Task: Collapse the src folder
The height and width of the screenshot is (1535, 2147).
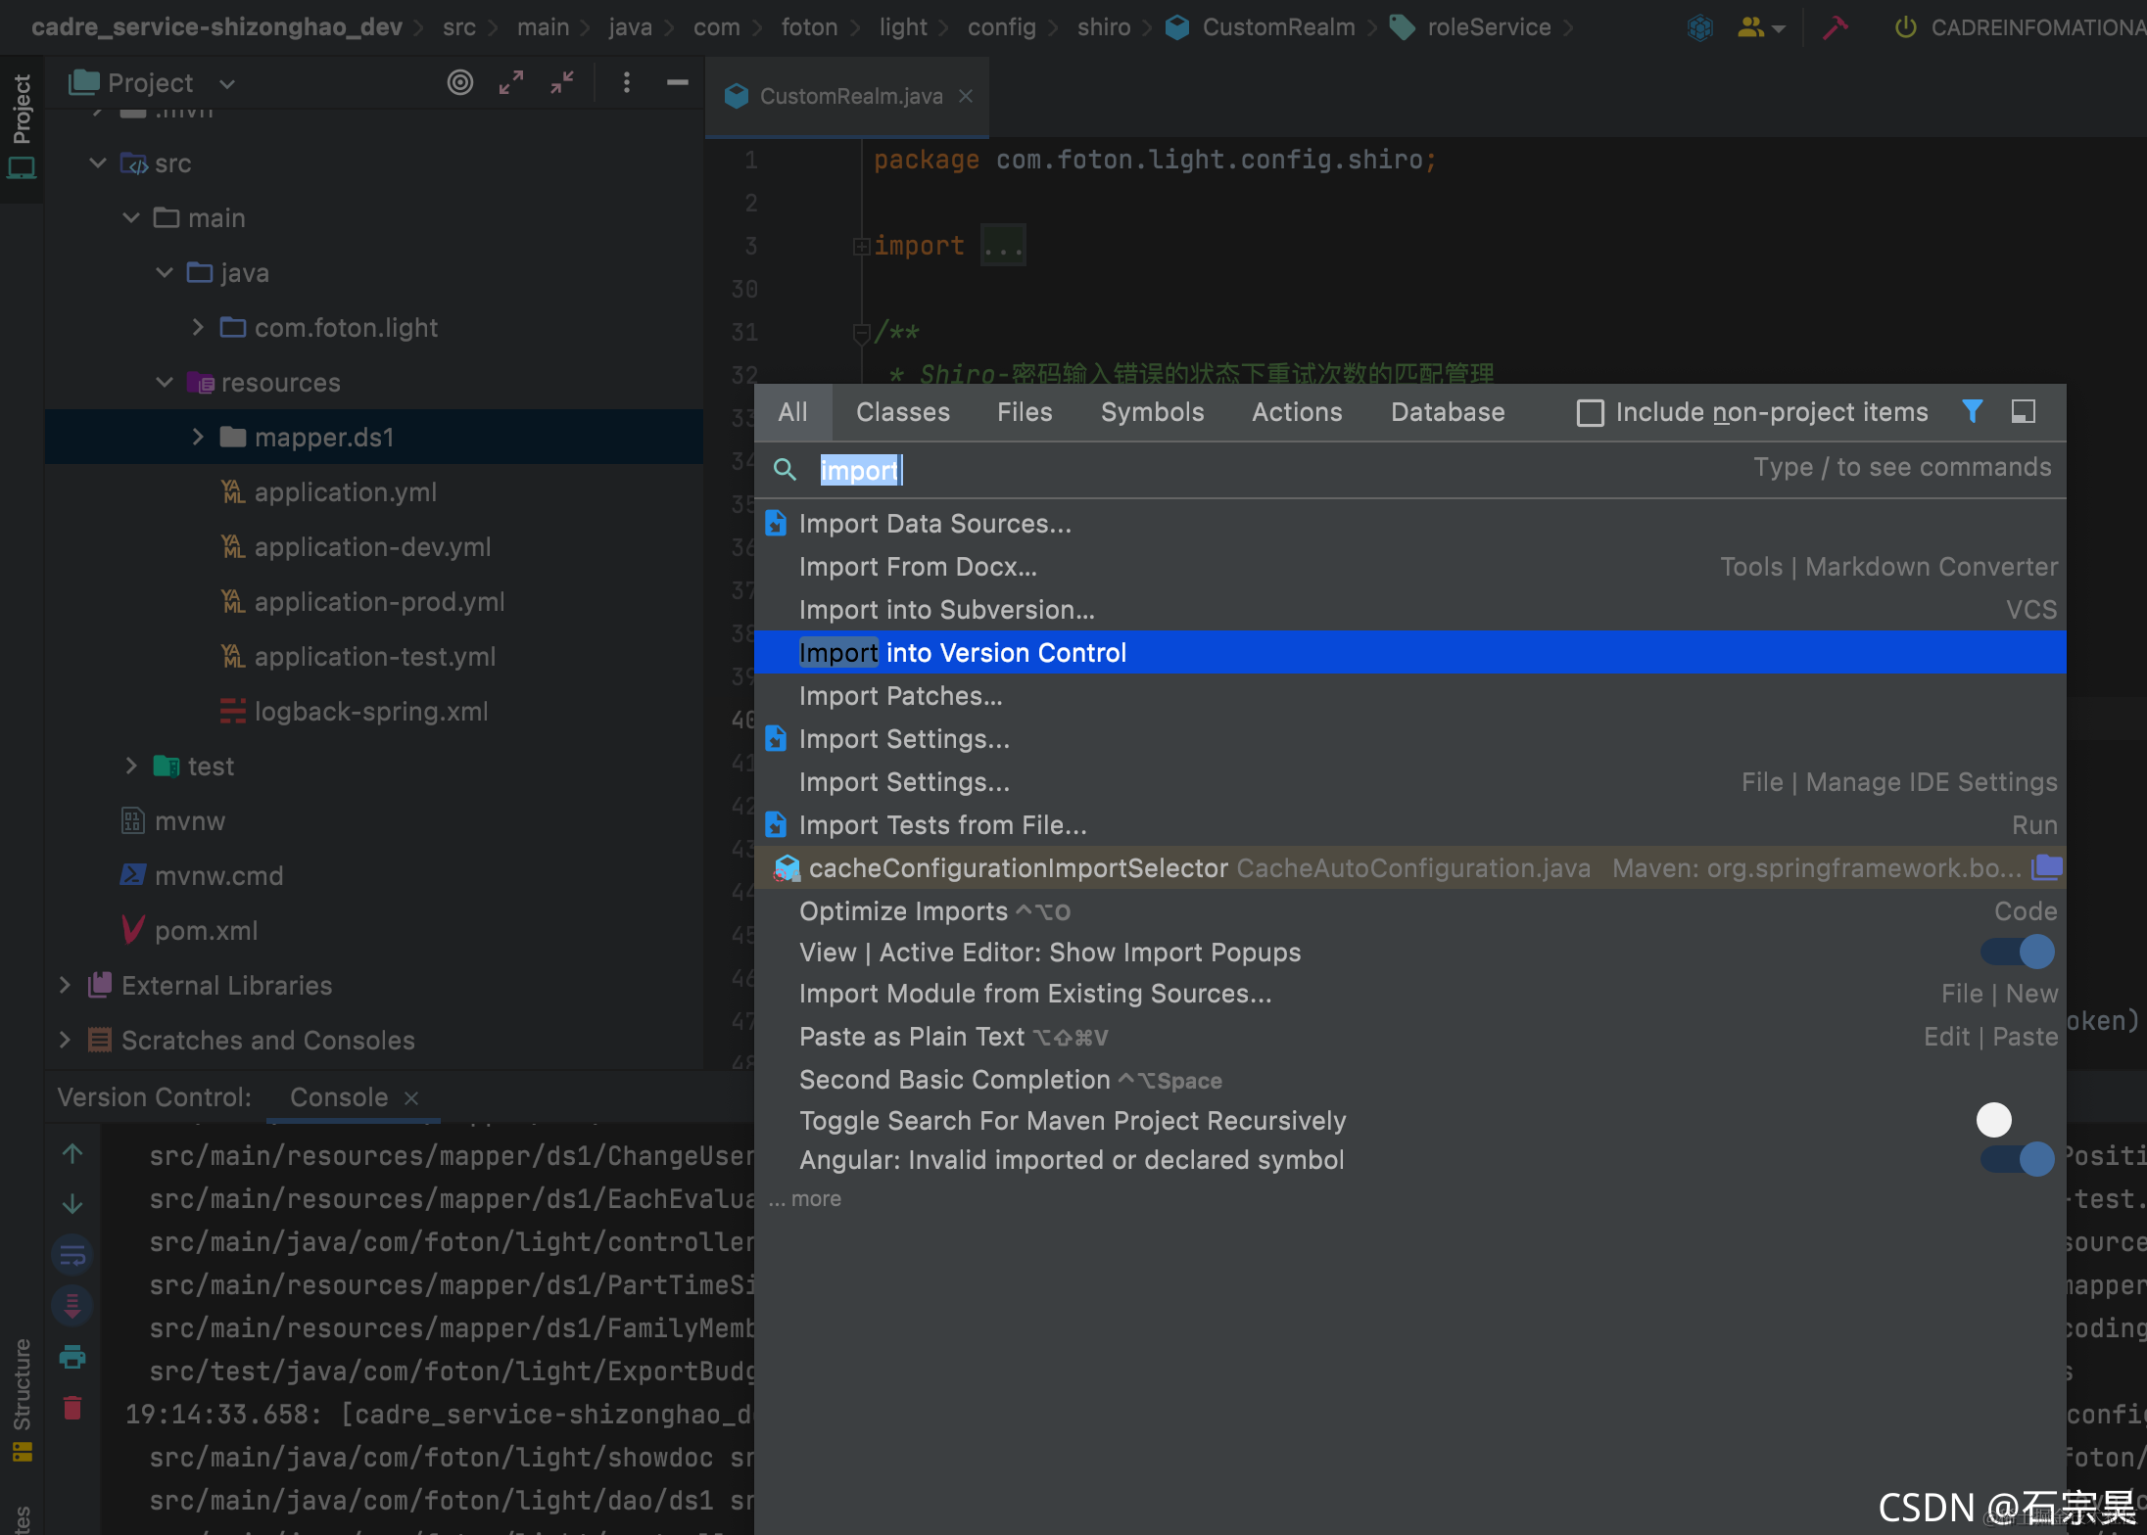Action: 98,163
